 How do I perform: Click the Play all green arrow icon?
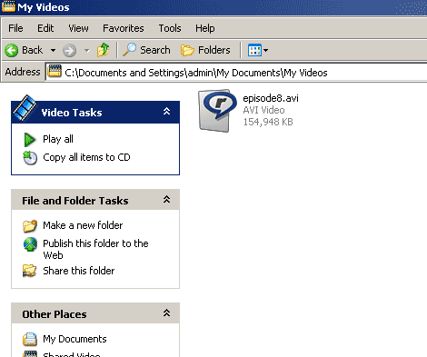[x=30, y=140]
